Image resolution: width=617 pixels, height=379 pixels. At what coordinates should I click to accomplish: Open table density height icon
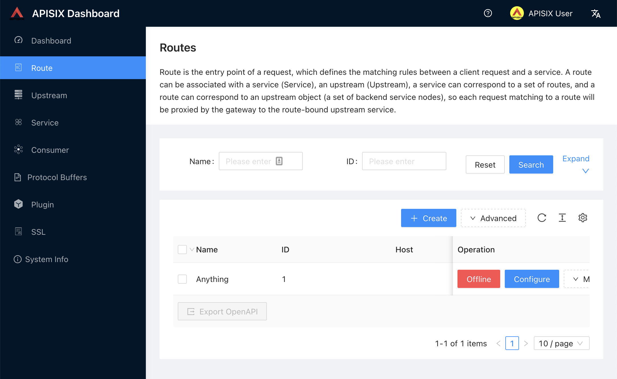562,218
